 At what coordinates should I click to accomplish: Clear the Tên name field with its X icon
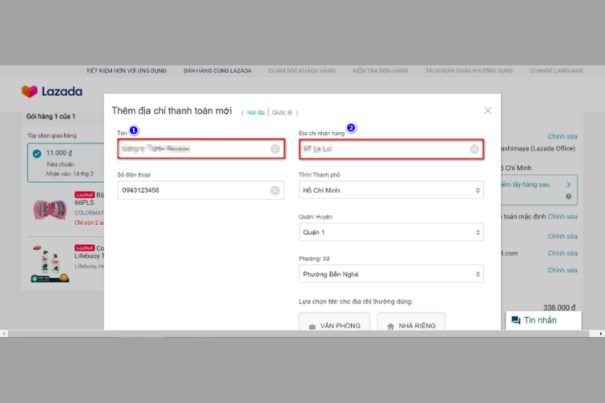275,149
